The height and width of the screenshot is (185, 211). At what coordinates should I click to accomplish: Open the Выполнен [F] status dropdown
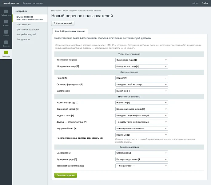click(141, 91)
